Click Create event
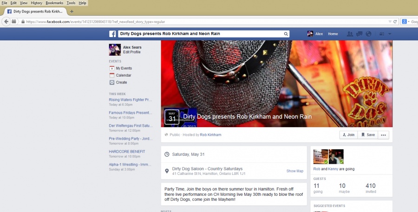 118,82
